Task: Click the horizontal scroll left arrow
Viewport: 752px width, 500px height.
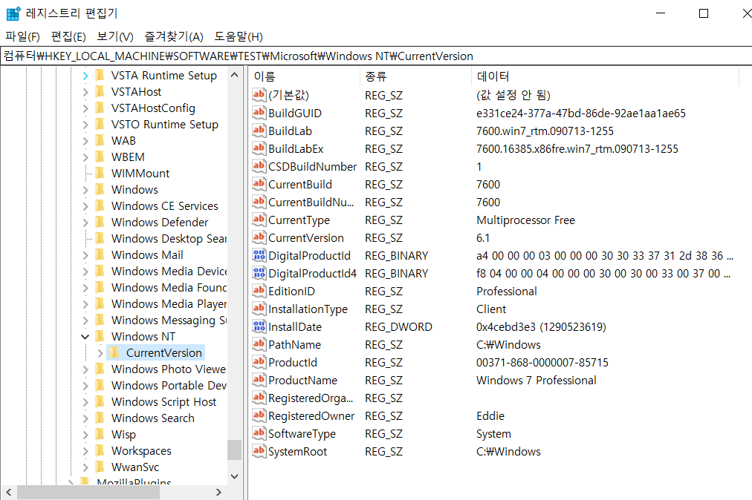Action: tap(9, 492)
